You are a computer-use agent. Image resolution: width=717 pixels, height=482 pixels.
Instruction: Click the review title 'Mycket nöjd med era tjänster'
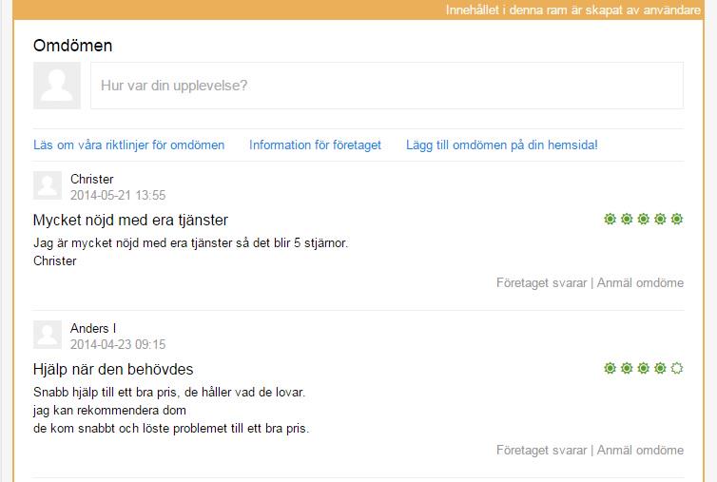(130, 220)
